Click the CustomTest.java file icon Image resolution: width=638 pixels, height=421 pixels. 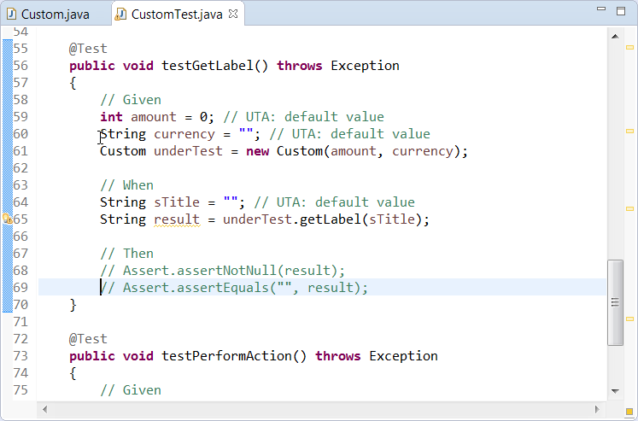pyautogui.click(x=120, y=15)
